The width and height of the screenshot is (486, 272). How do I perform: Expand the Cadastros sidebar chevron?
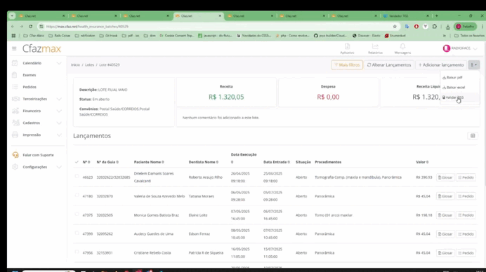59,123
